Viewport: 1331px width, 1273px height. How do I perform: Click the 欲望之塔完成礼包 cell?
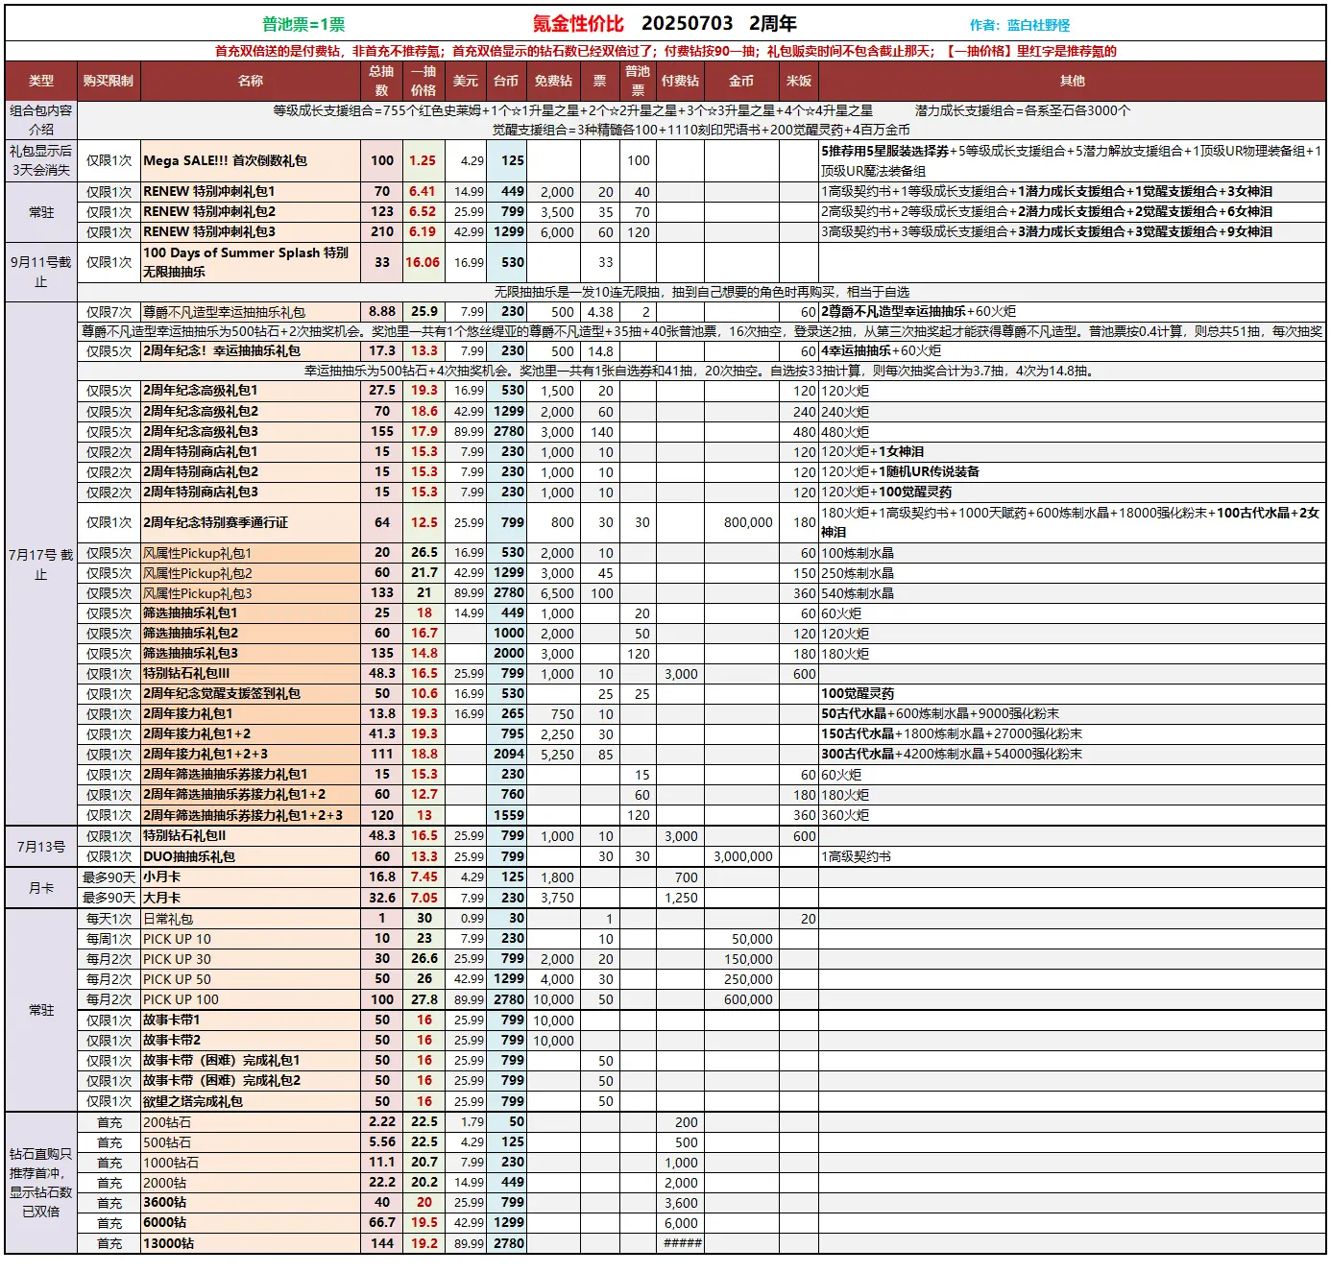click(x=251, y=1102)
